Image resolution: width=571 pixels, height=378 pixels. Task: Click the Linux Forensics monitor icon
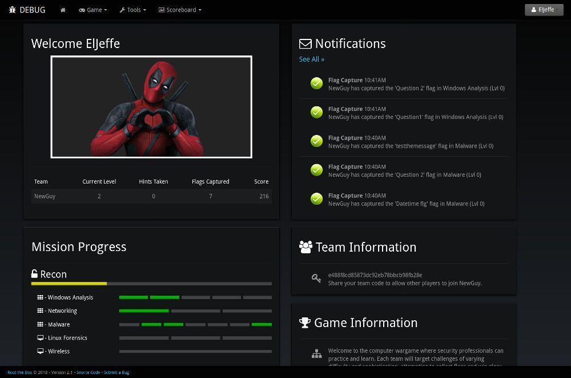click(x=41, y=337)
